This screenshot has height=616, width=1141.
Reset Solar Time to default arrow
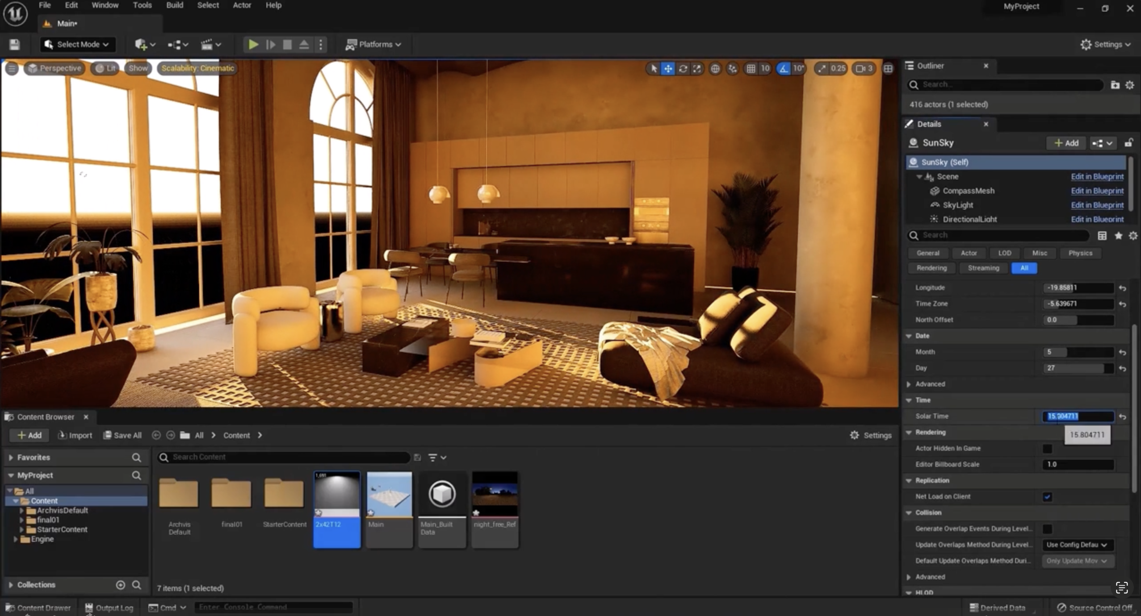[1122, 416]
